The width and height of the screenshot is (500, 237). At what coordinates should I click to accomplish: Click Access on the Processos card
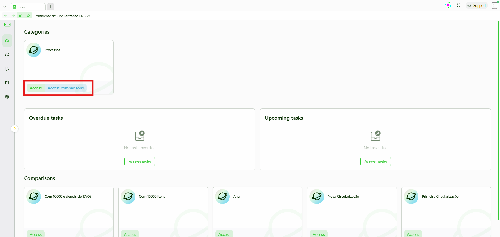click(x=36, y=88)
